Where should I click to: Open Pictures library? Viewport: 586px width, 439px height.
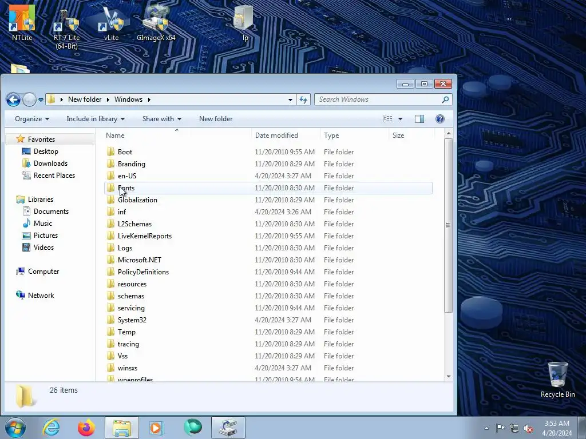click(46, 235)
